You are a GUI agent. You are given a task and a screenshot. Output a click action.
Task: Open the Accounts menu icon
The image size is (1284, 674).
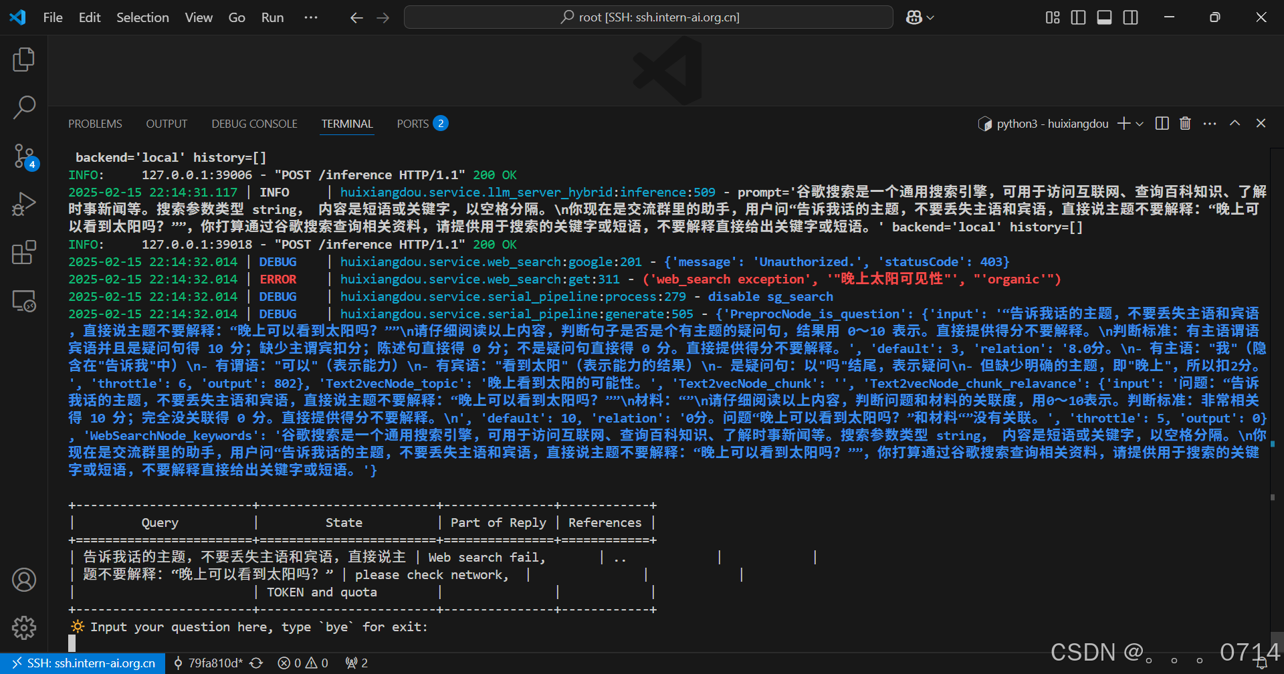[24, 580]
